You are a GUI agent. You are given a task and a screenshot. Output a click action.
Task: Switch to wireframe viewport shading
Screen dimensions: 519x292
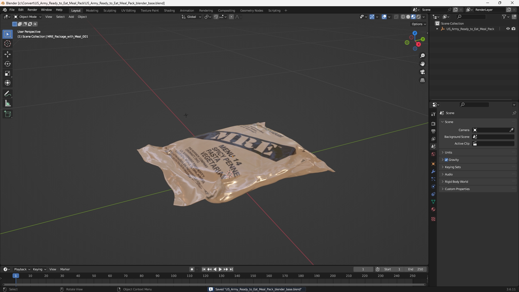403,17
